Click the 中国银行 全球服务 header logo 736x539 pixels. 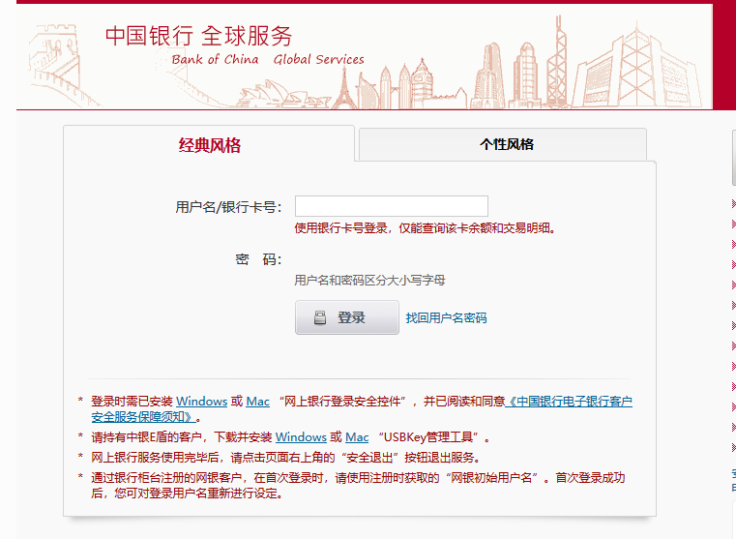[x=198, y=36]
